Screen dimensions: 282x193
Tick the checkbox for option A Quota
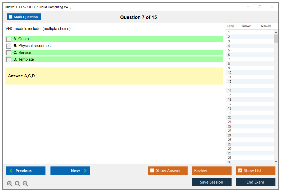point(9,39)
